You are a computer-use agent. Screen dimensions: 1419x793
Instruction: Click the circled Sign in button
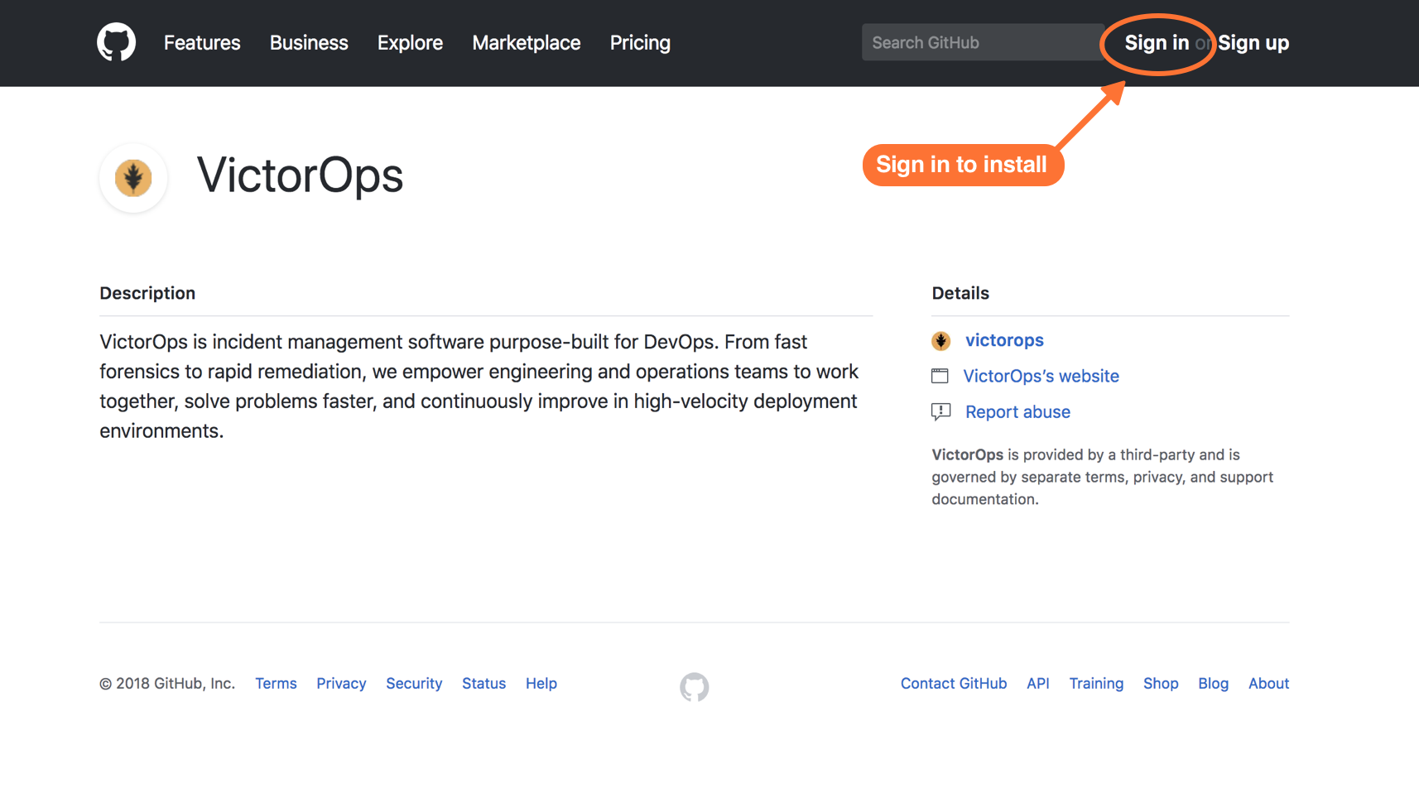point(1156,42)
